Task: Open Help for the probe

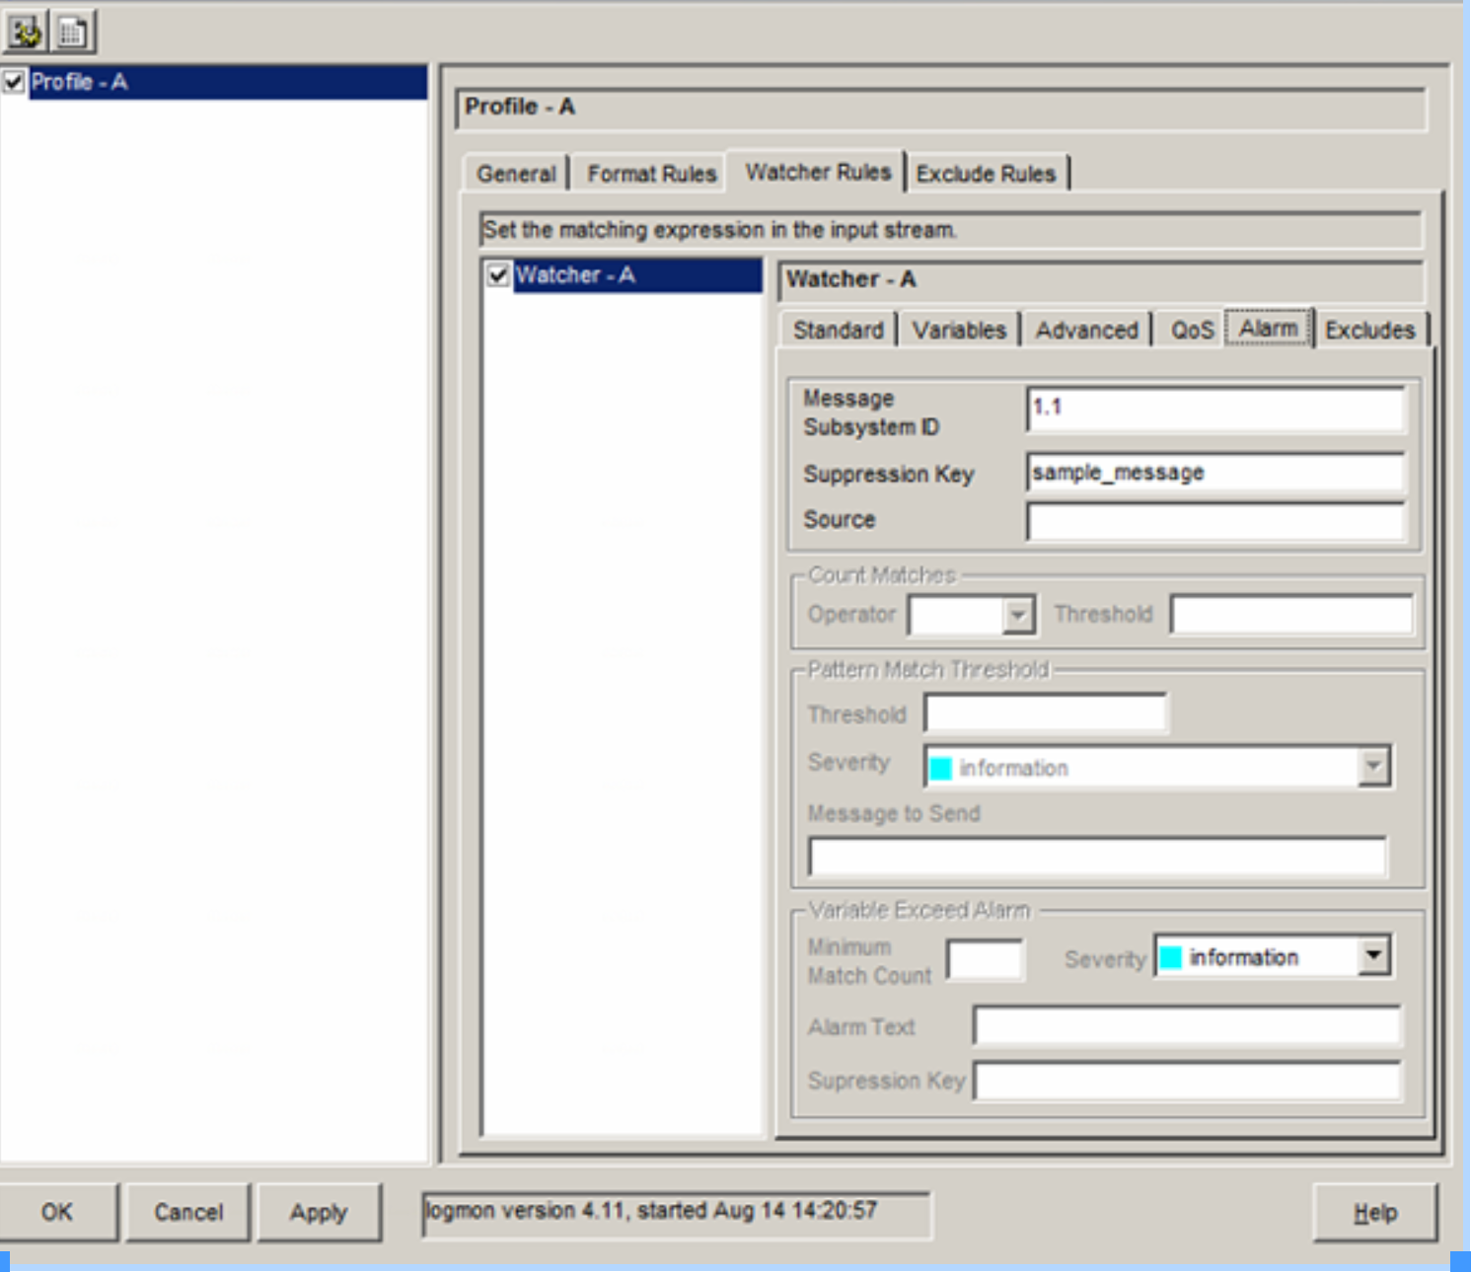Action: click(1374, 1212)
